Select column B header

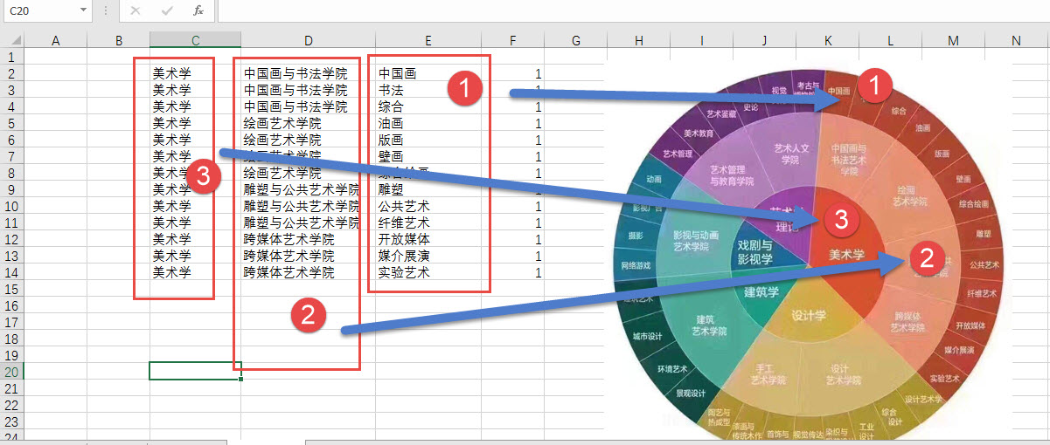pyautogui.click(x=119, y=40)
